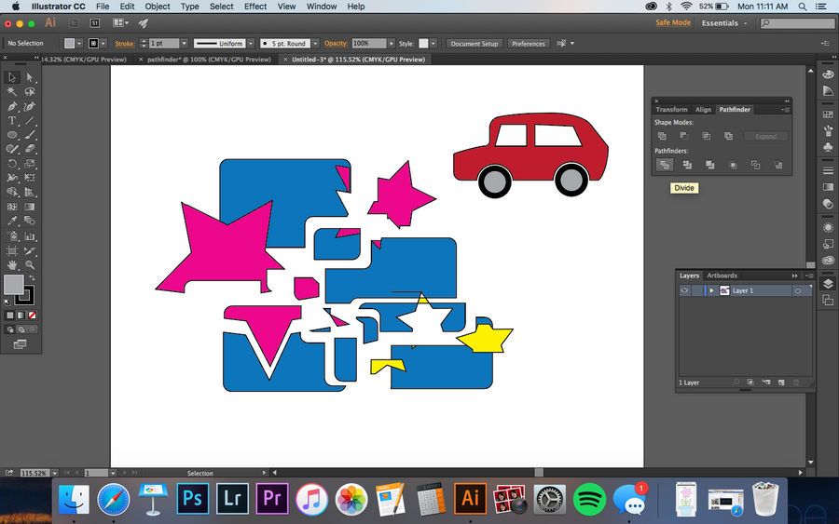Click the Trim pathfinder button
Image resolution: width=839 pixels, height=524 pixels.
pos(687,165)
